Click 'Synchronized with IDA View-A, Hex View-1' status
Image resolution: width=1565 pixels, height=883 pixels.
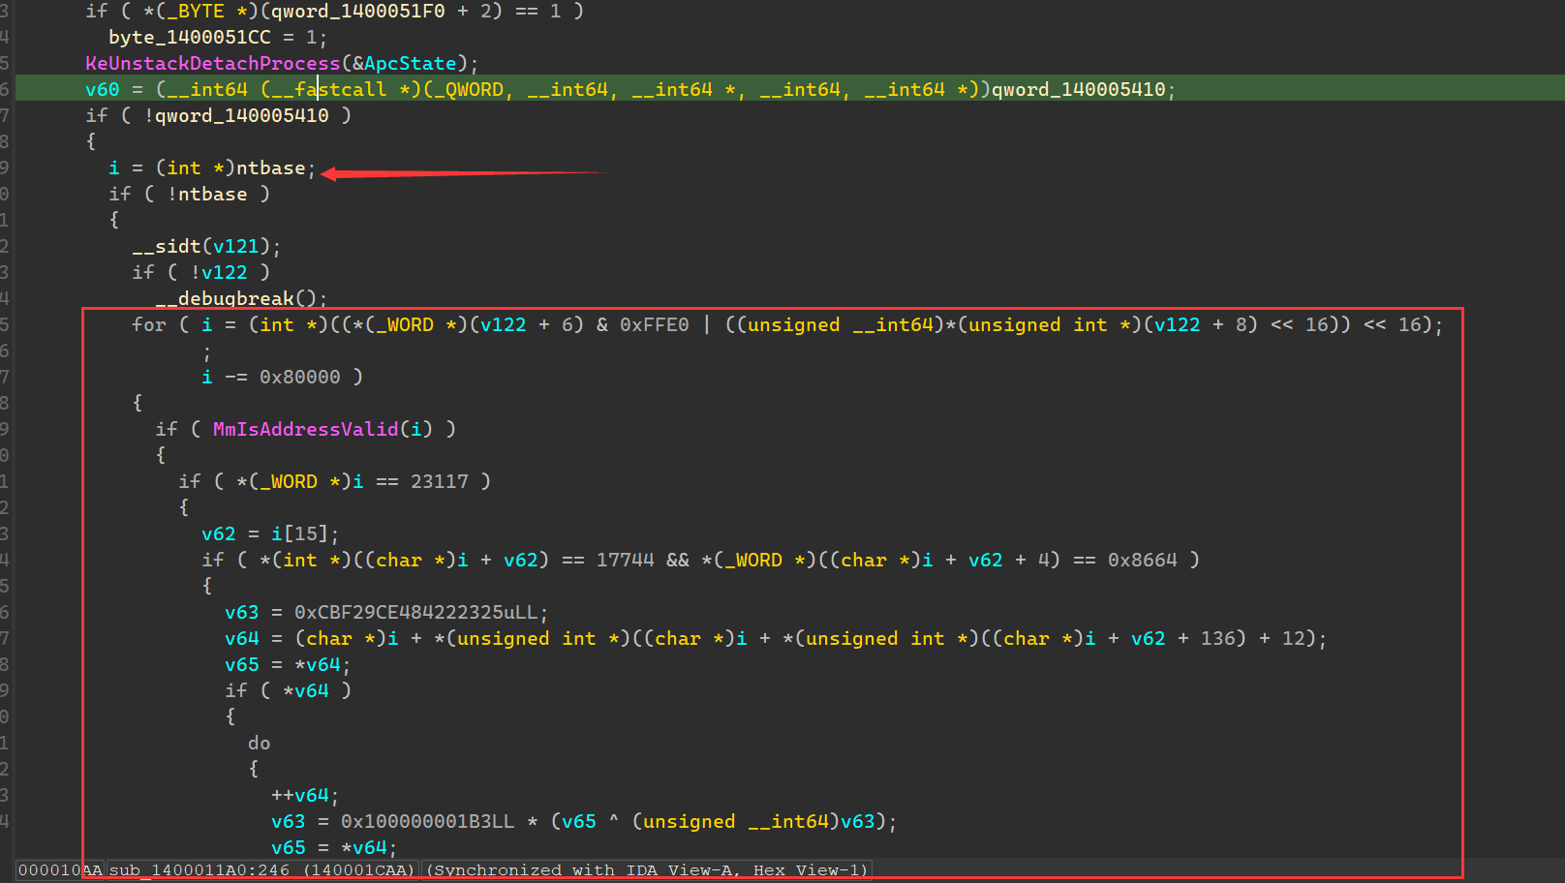click(647, 869)
